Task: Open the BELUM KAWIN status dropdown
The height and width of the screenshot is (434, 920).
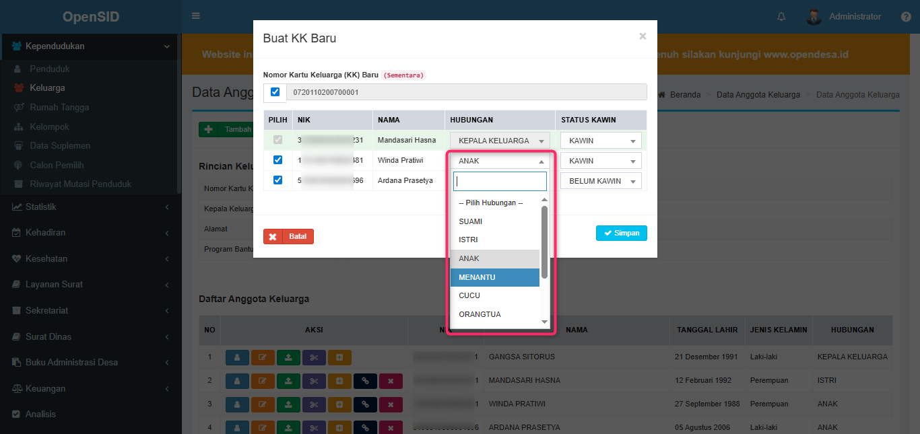Action: (601, 181)
